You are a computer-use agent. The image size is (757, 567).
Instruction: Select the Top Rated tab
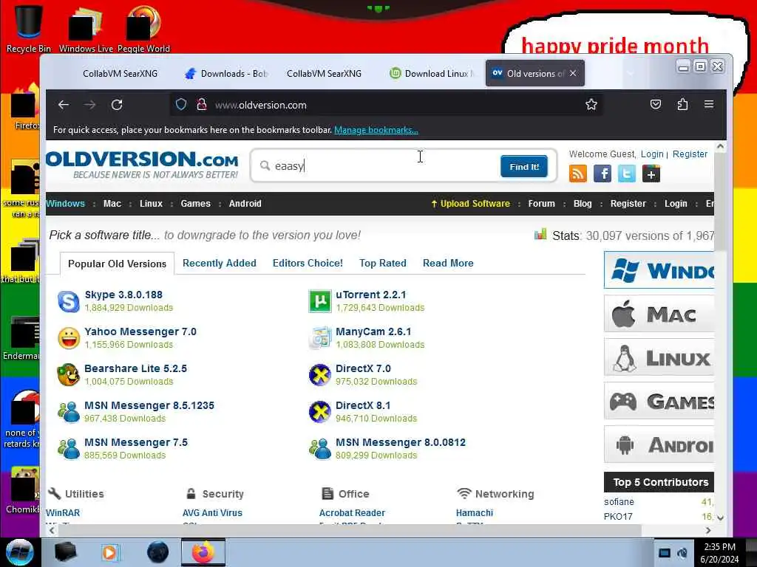382,263
